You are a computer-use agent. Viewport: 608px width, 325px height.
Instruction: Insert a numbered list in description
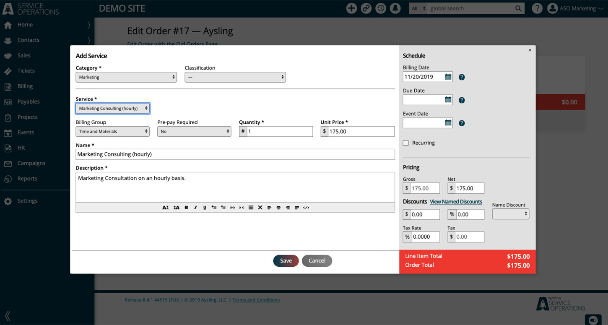pos(223,208)
